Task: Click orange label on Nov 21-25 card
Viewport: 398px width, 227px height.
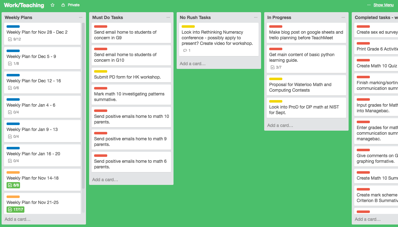Action: pos(13,197)
